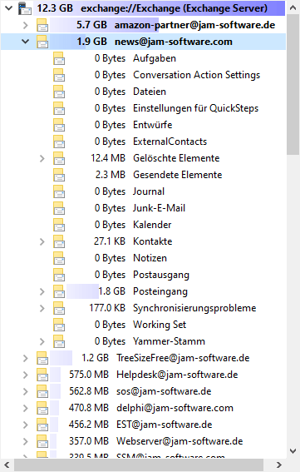
Task: Expand the Gelöschte Elemente folder
Action: point(42,158)
